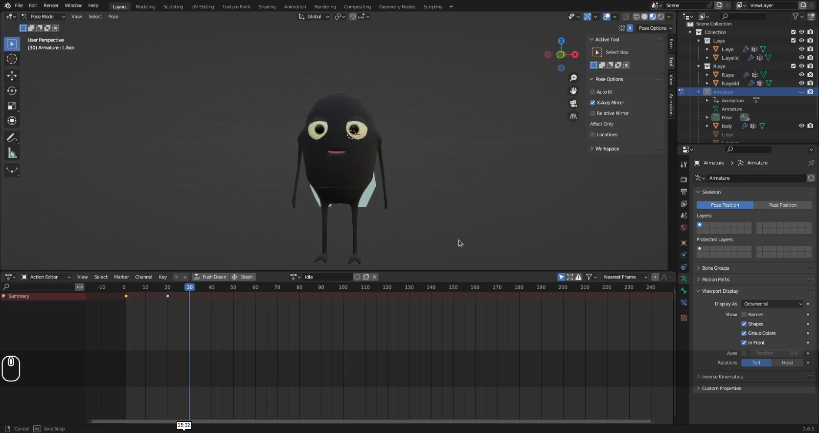Open View Layer properties tab icon
This screenshot has height=433, width=819.
pos(683,203)
